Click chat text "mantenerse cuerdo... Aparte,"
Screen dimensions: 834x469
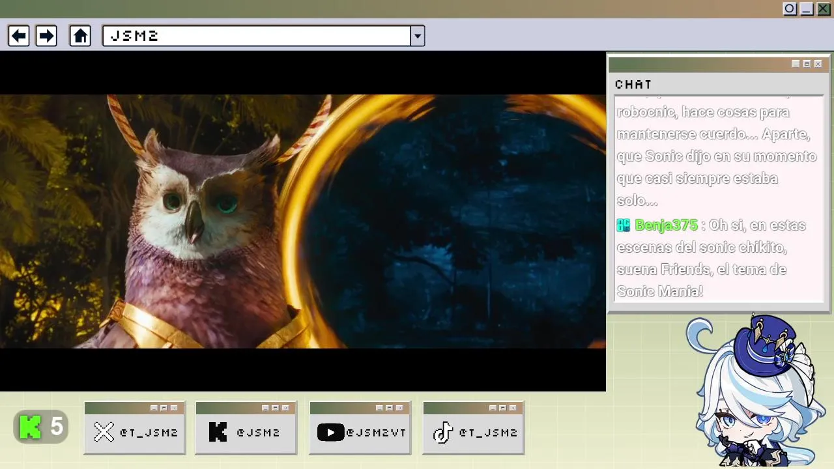click(x=713, y=134)
